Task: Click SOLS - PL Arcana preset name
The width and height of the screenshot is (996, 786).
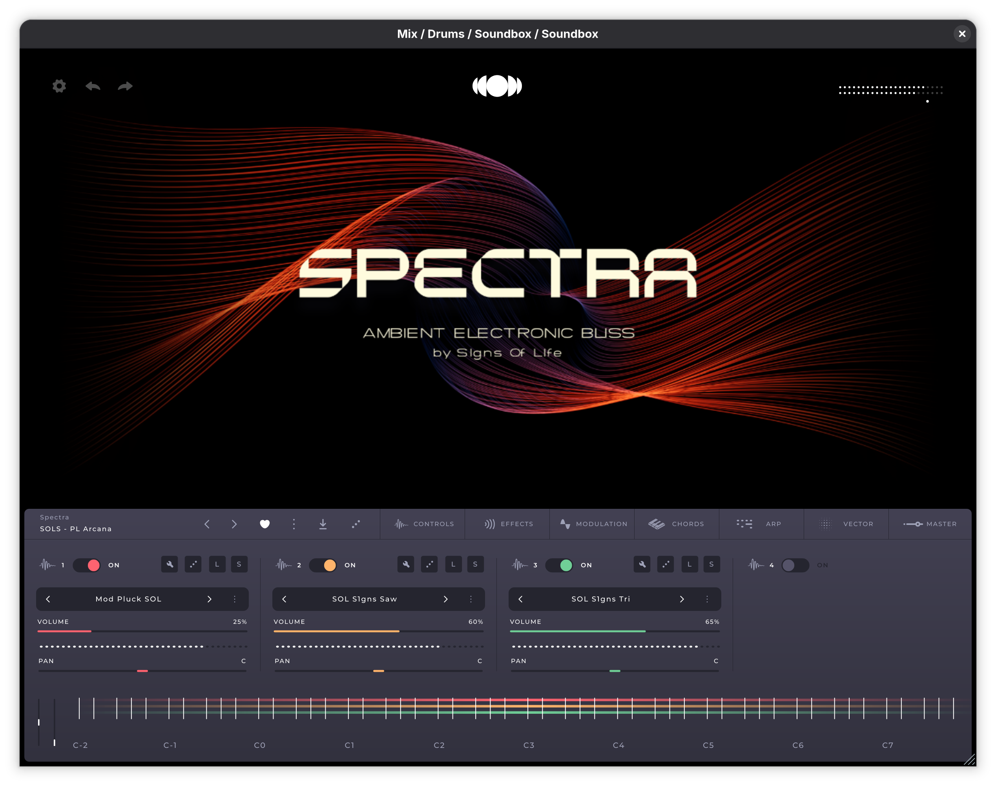Action: [76, 529]
